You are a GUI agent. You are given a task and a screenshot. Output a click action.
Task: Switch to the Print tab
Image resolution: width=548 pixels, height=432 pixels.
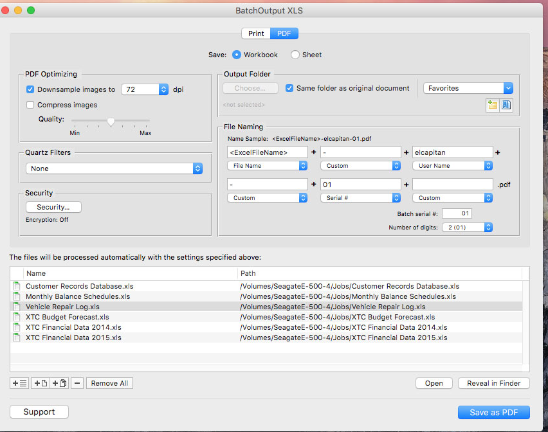pos(256,33)
